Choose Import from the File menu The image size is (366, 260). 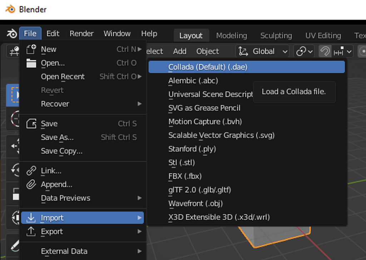click(x=83, y=218)
